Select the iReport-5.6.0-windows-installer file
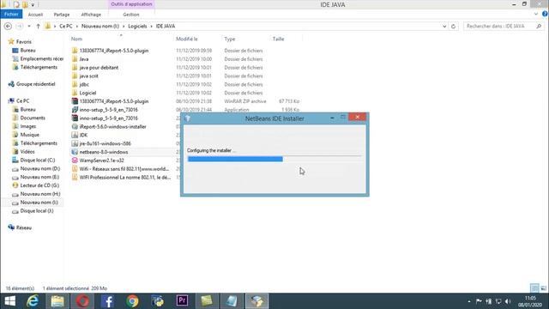 (112, 126)
